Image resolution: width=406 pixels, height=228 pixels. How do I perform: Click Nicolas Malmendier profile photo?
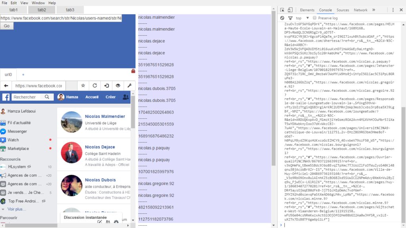(x=71, y=122)
